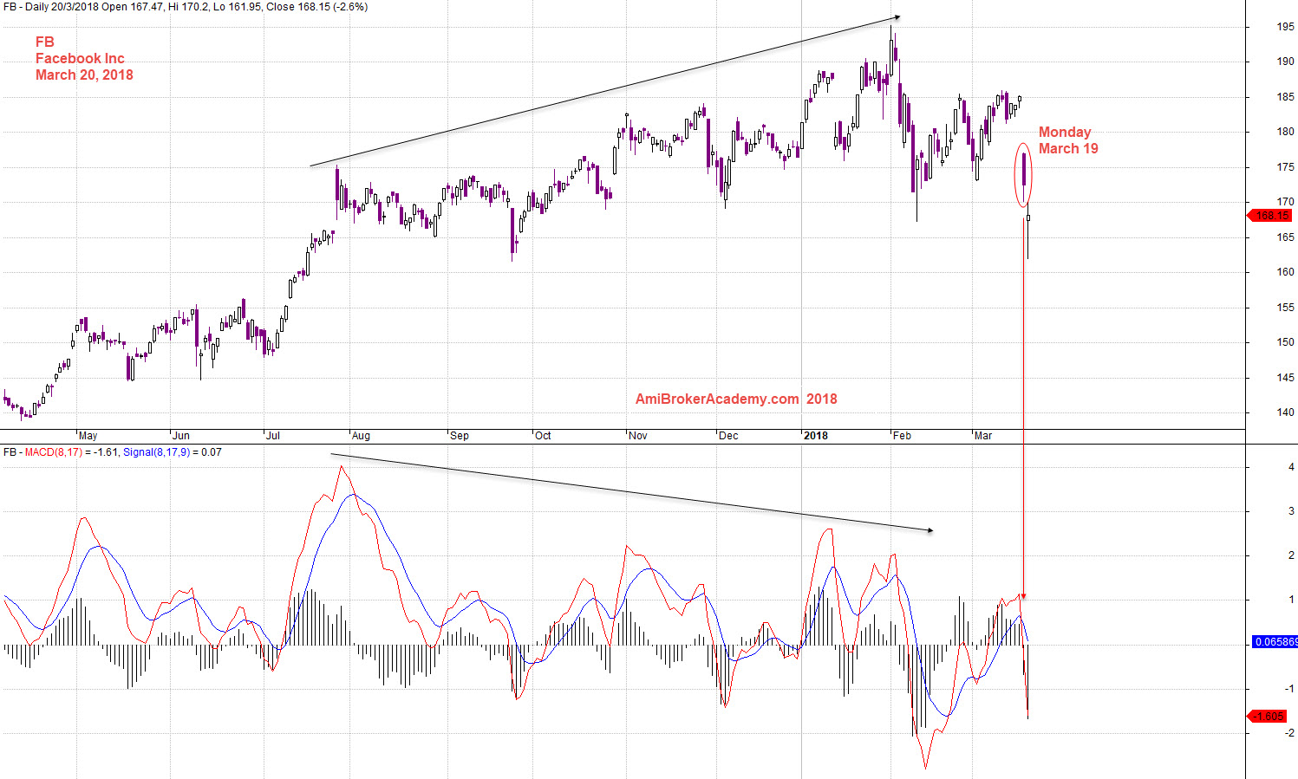Viewport: 1298px width, 779px height.
Task: Select the red -1.605 MACD value tag
Action: tap(1268, 717)
